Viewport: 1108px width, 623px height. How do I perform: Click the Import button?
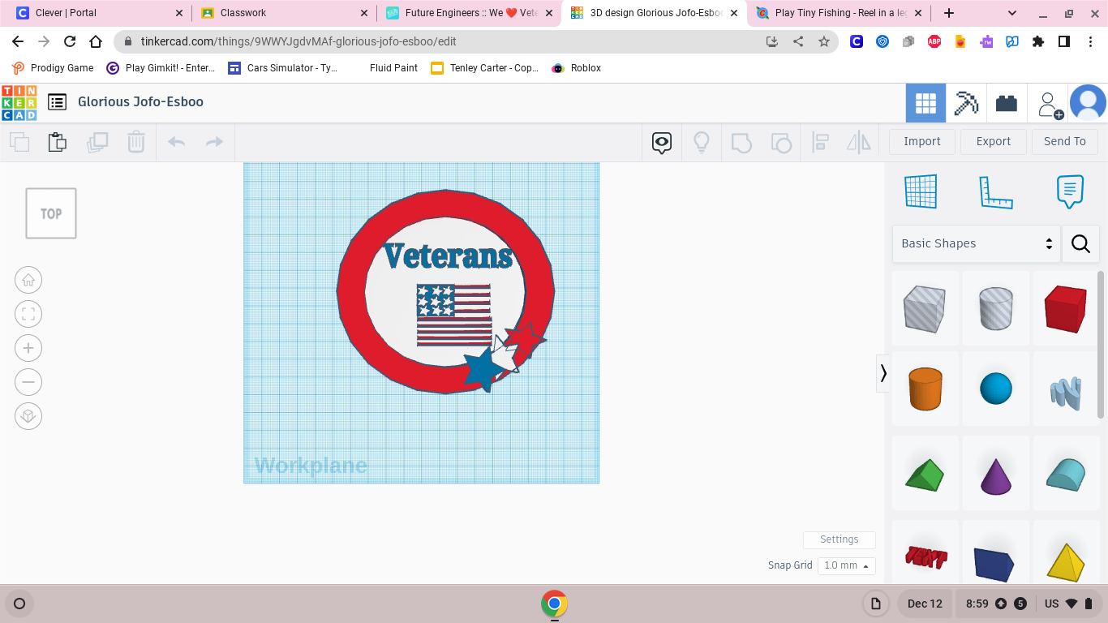point(922,141)
